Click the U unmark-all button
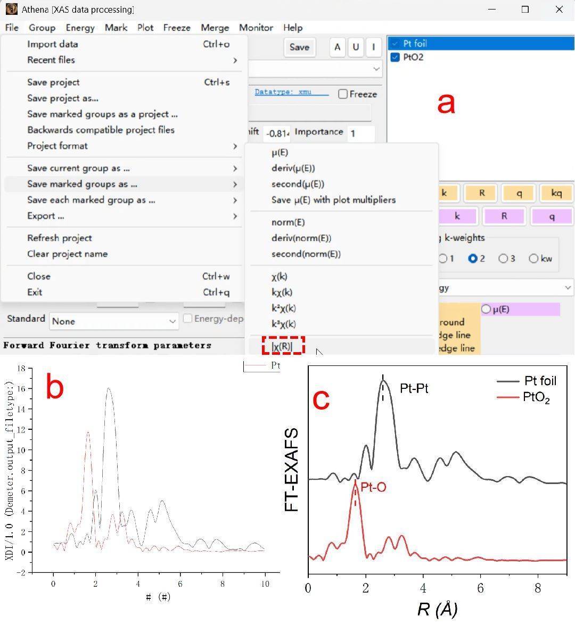The height and width of the screenshot is (625, 575). 356,47
